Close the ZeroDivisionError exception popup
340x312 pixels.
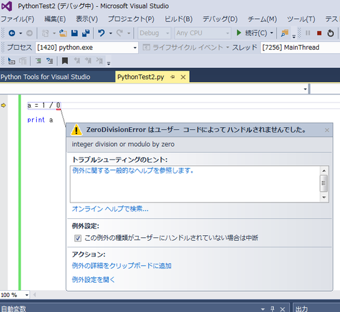coord(327,130)
